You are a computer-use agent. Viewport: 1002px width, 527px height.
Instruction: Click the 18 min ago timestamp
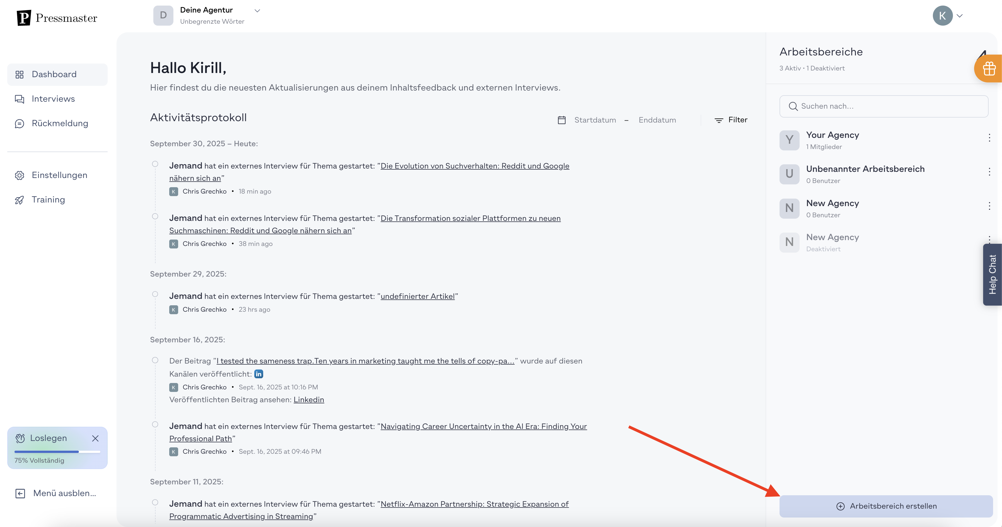click(255, 192)
